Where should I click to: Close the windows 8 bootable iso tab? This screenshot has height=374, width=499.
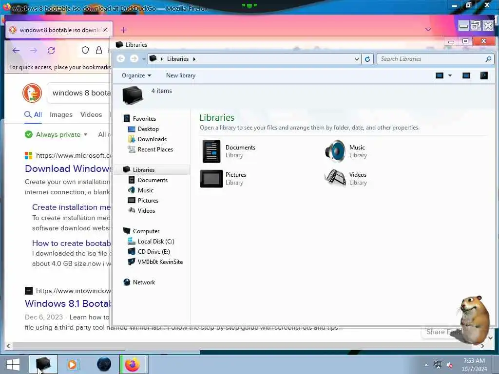[105, 30]
